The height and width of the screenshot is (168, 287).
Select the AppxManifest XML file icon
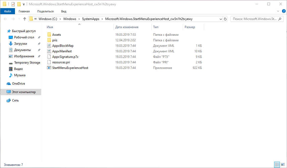click(x=49, y=51)
